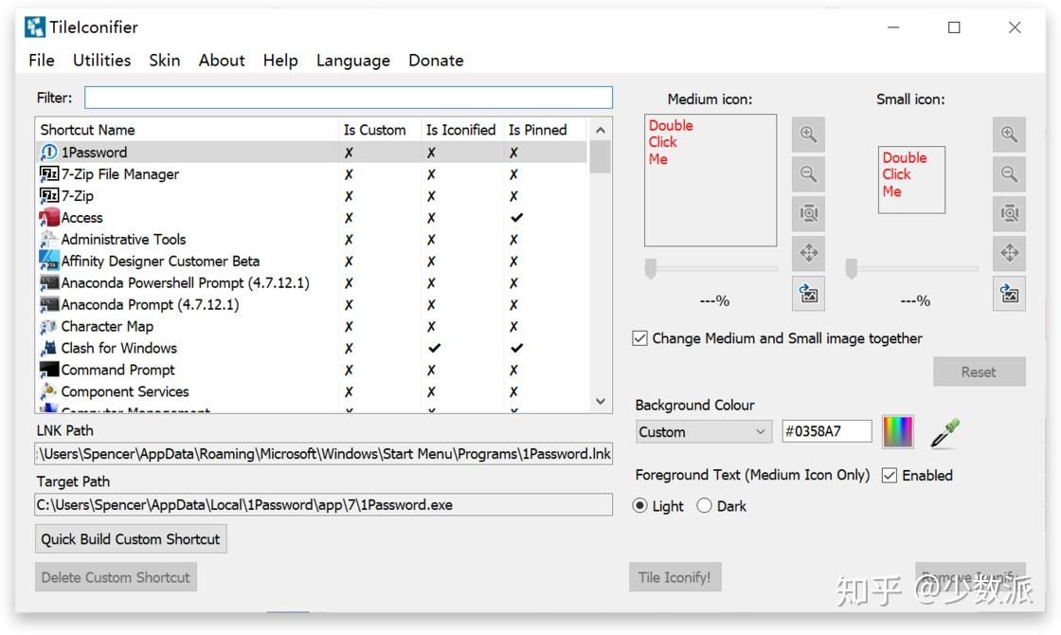Screen dimensions: 1061x635
Task: Sort list by Shortcut Name header
Action: coord(187,129)
